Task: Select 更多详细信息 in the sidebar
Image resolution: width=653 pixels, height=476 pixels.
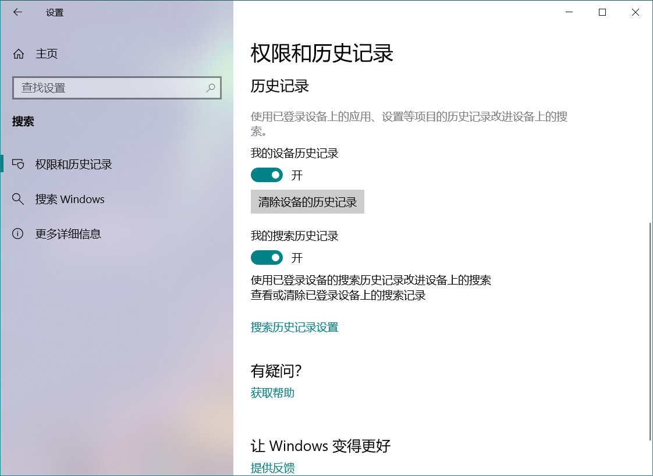Action: tap(116, 233)
